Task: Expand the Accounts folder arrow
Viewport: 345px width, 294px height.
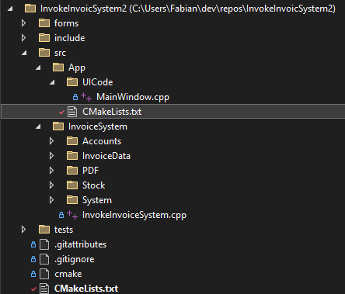Action: pyautogui.click(x=51, y=141)
